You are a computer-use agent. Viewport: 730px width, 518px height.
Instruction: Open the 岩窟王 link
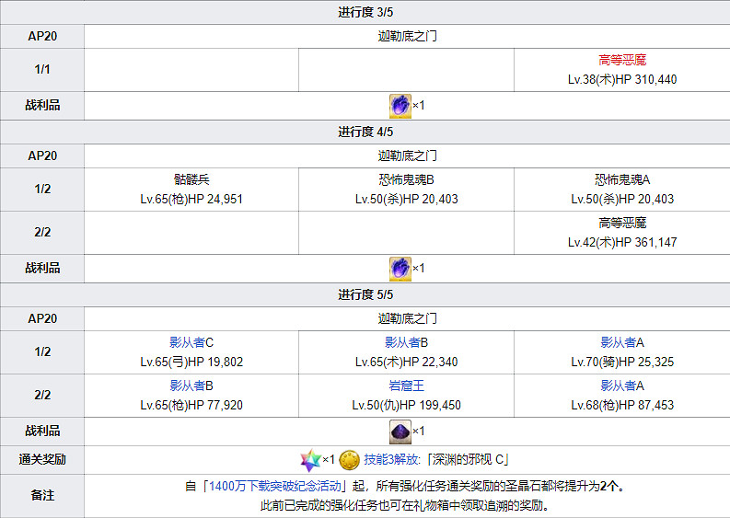click(407, 386)
